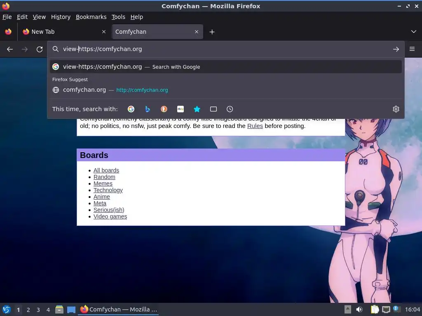Open the Random board link
Image resolution: width=422 pixels, height=316 pixels.
click(x=104, y=177)
